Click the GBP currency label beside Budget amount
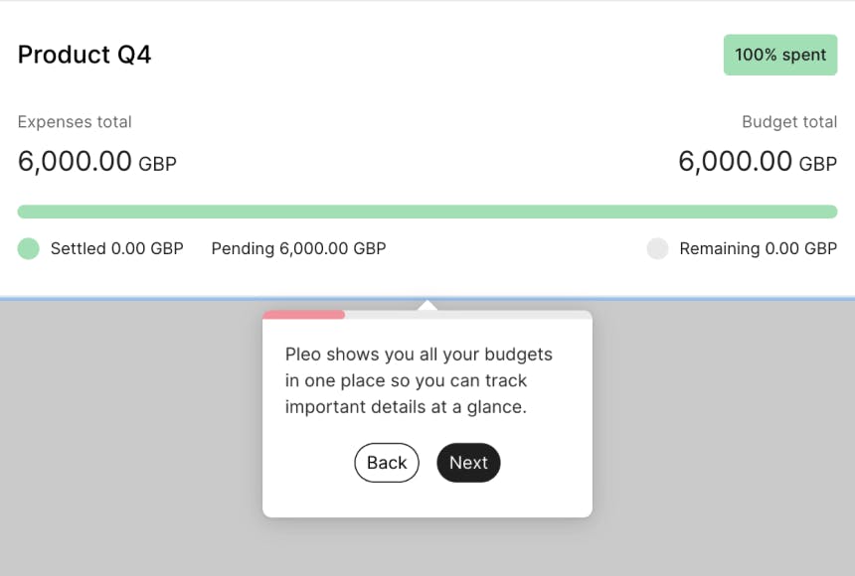855x576 pixels. [818, 164]
